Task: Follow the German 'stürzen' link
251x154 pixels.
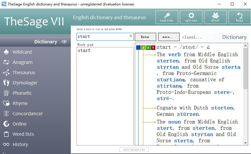Action: 188,114
